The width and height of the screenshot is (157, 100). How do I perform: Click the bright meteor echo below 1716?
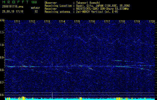click(x=90, y=68)
